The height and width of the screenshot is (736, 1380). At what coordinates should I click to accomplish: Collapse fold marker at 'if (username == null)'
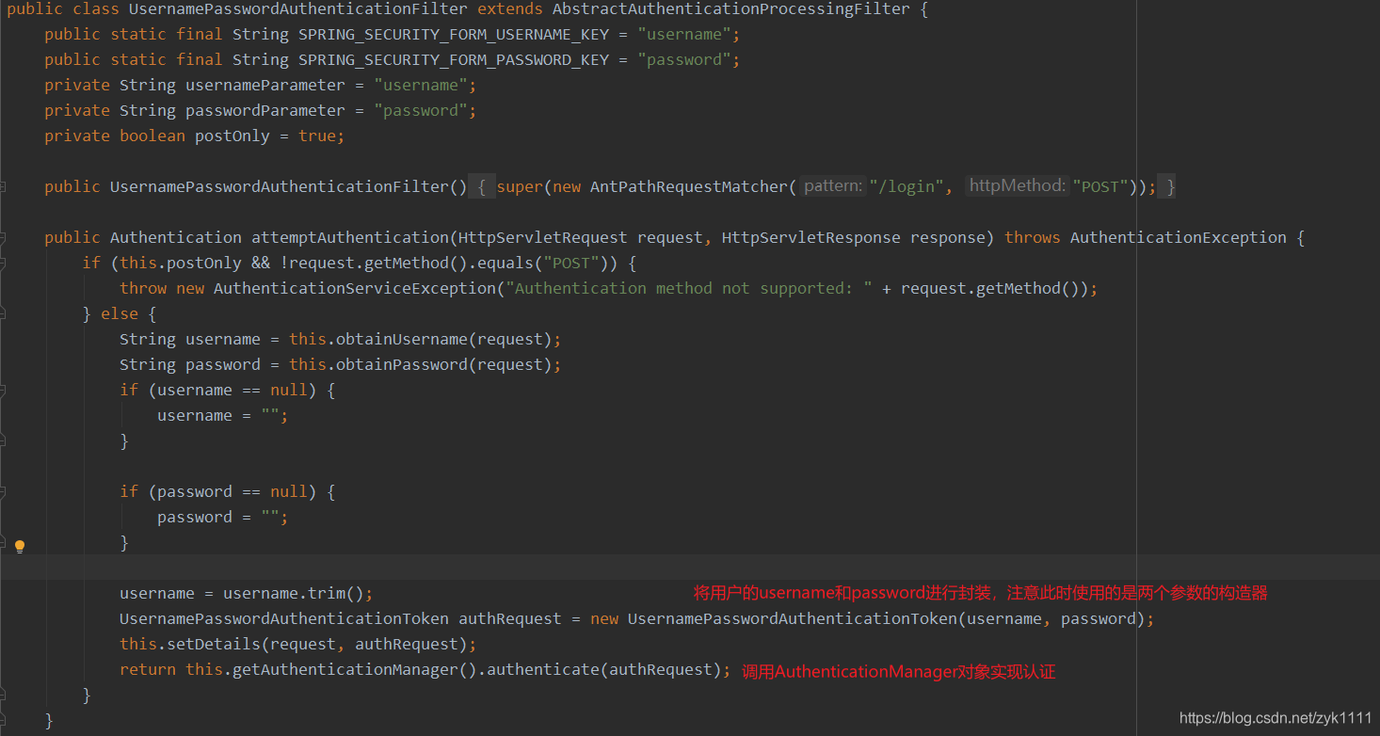(3, 390)
